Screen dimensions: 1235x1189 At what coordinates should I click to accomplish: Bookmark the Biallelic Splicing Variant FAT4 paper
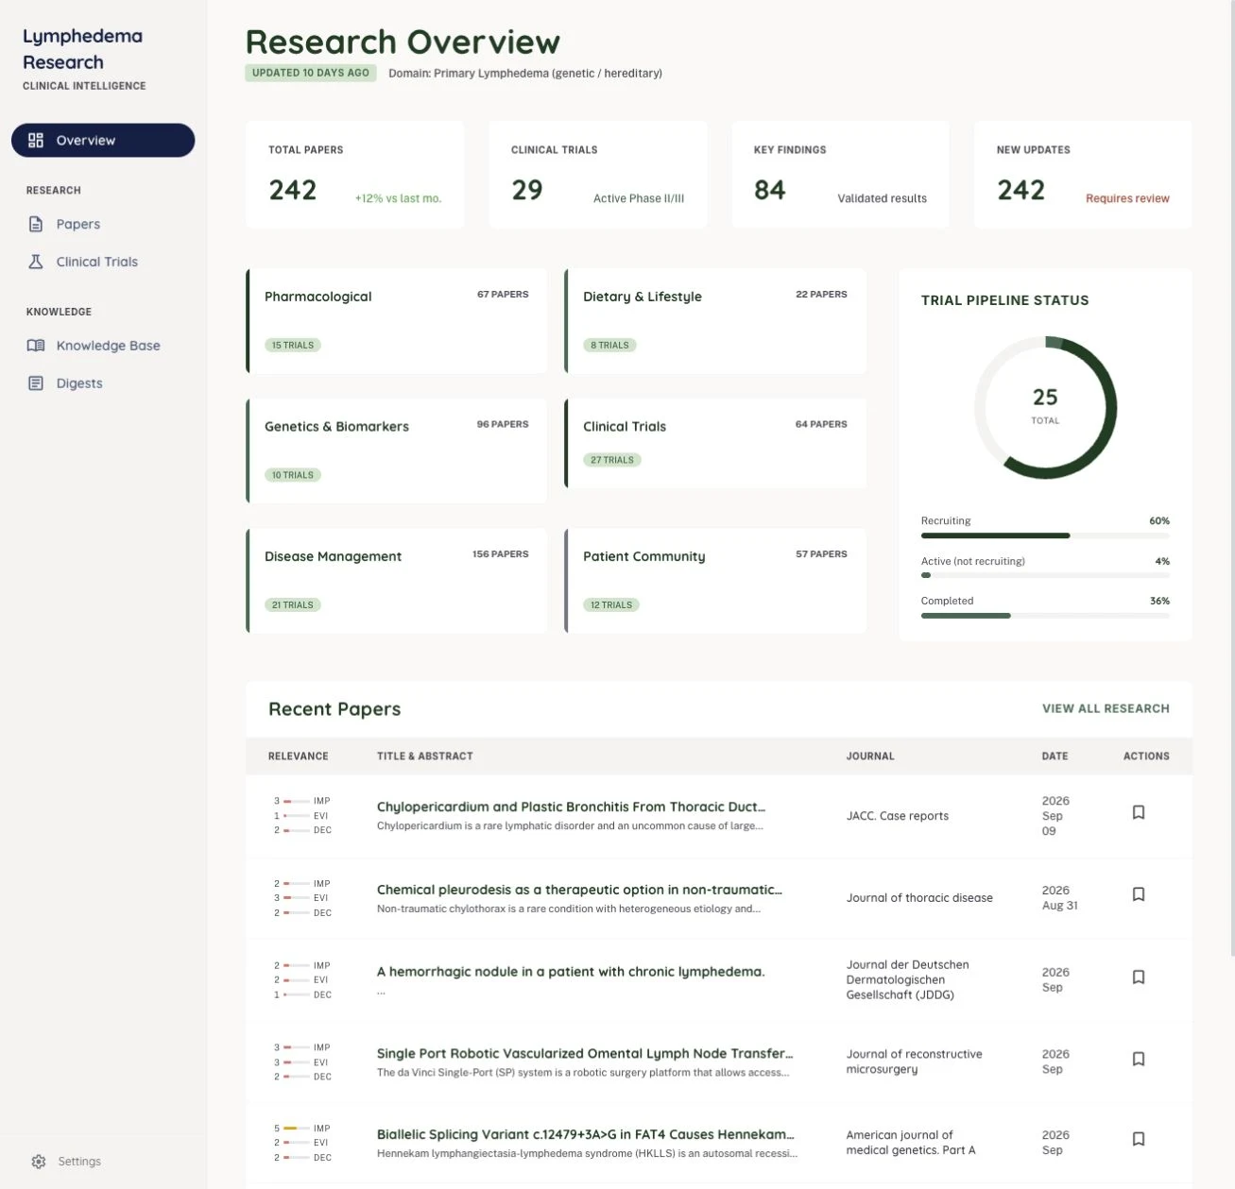click(1139, 1139)
